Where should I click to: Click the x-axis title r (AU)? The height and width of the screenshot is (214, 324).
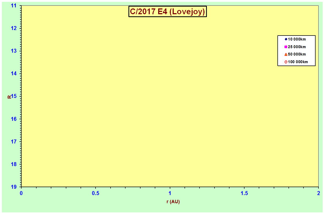coord(173,202)
